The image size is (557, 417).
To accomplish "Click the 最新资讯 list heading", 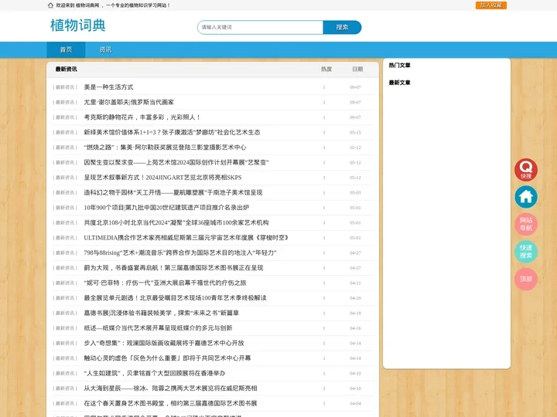I will [x=66, y=69].
